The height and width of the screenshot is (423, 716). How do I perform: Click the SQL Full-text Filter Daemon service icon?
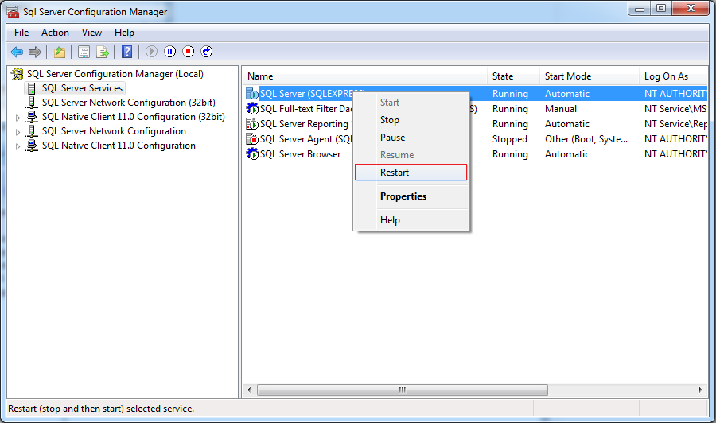tap(252, 109)
